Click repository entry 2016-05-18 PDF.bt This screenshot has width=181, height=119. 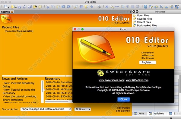coord(59,86)
